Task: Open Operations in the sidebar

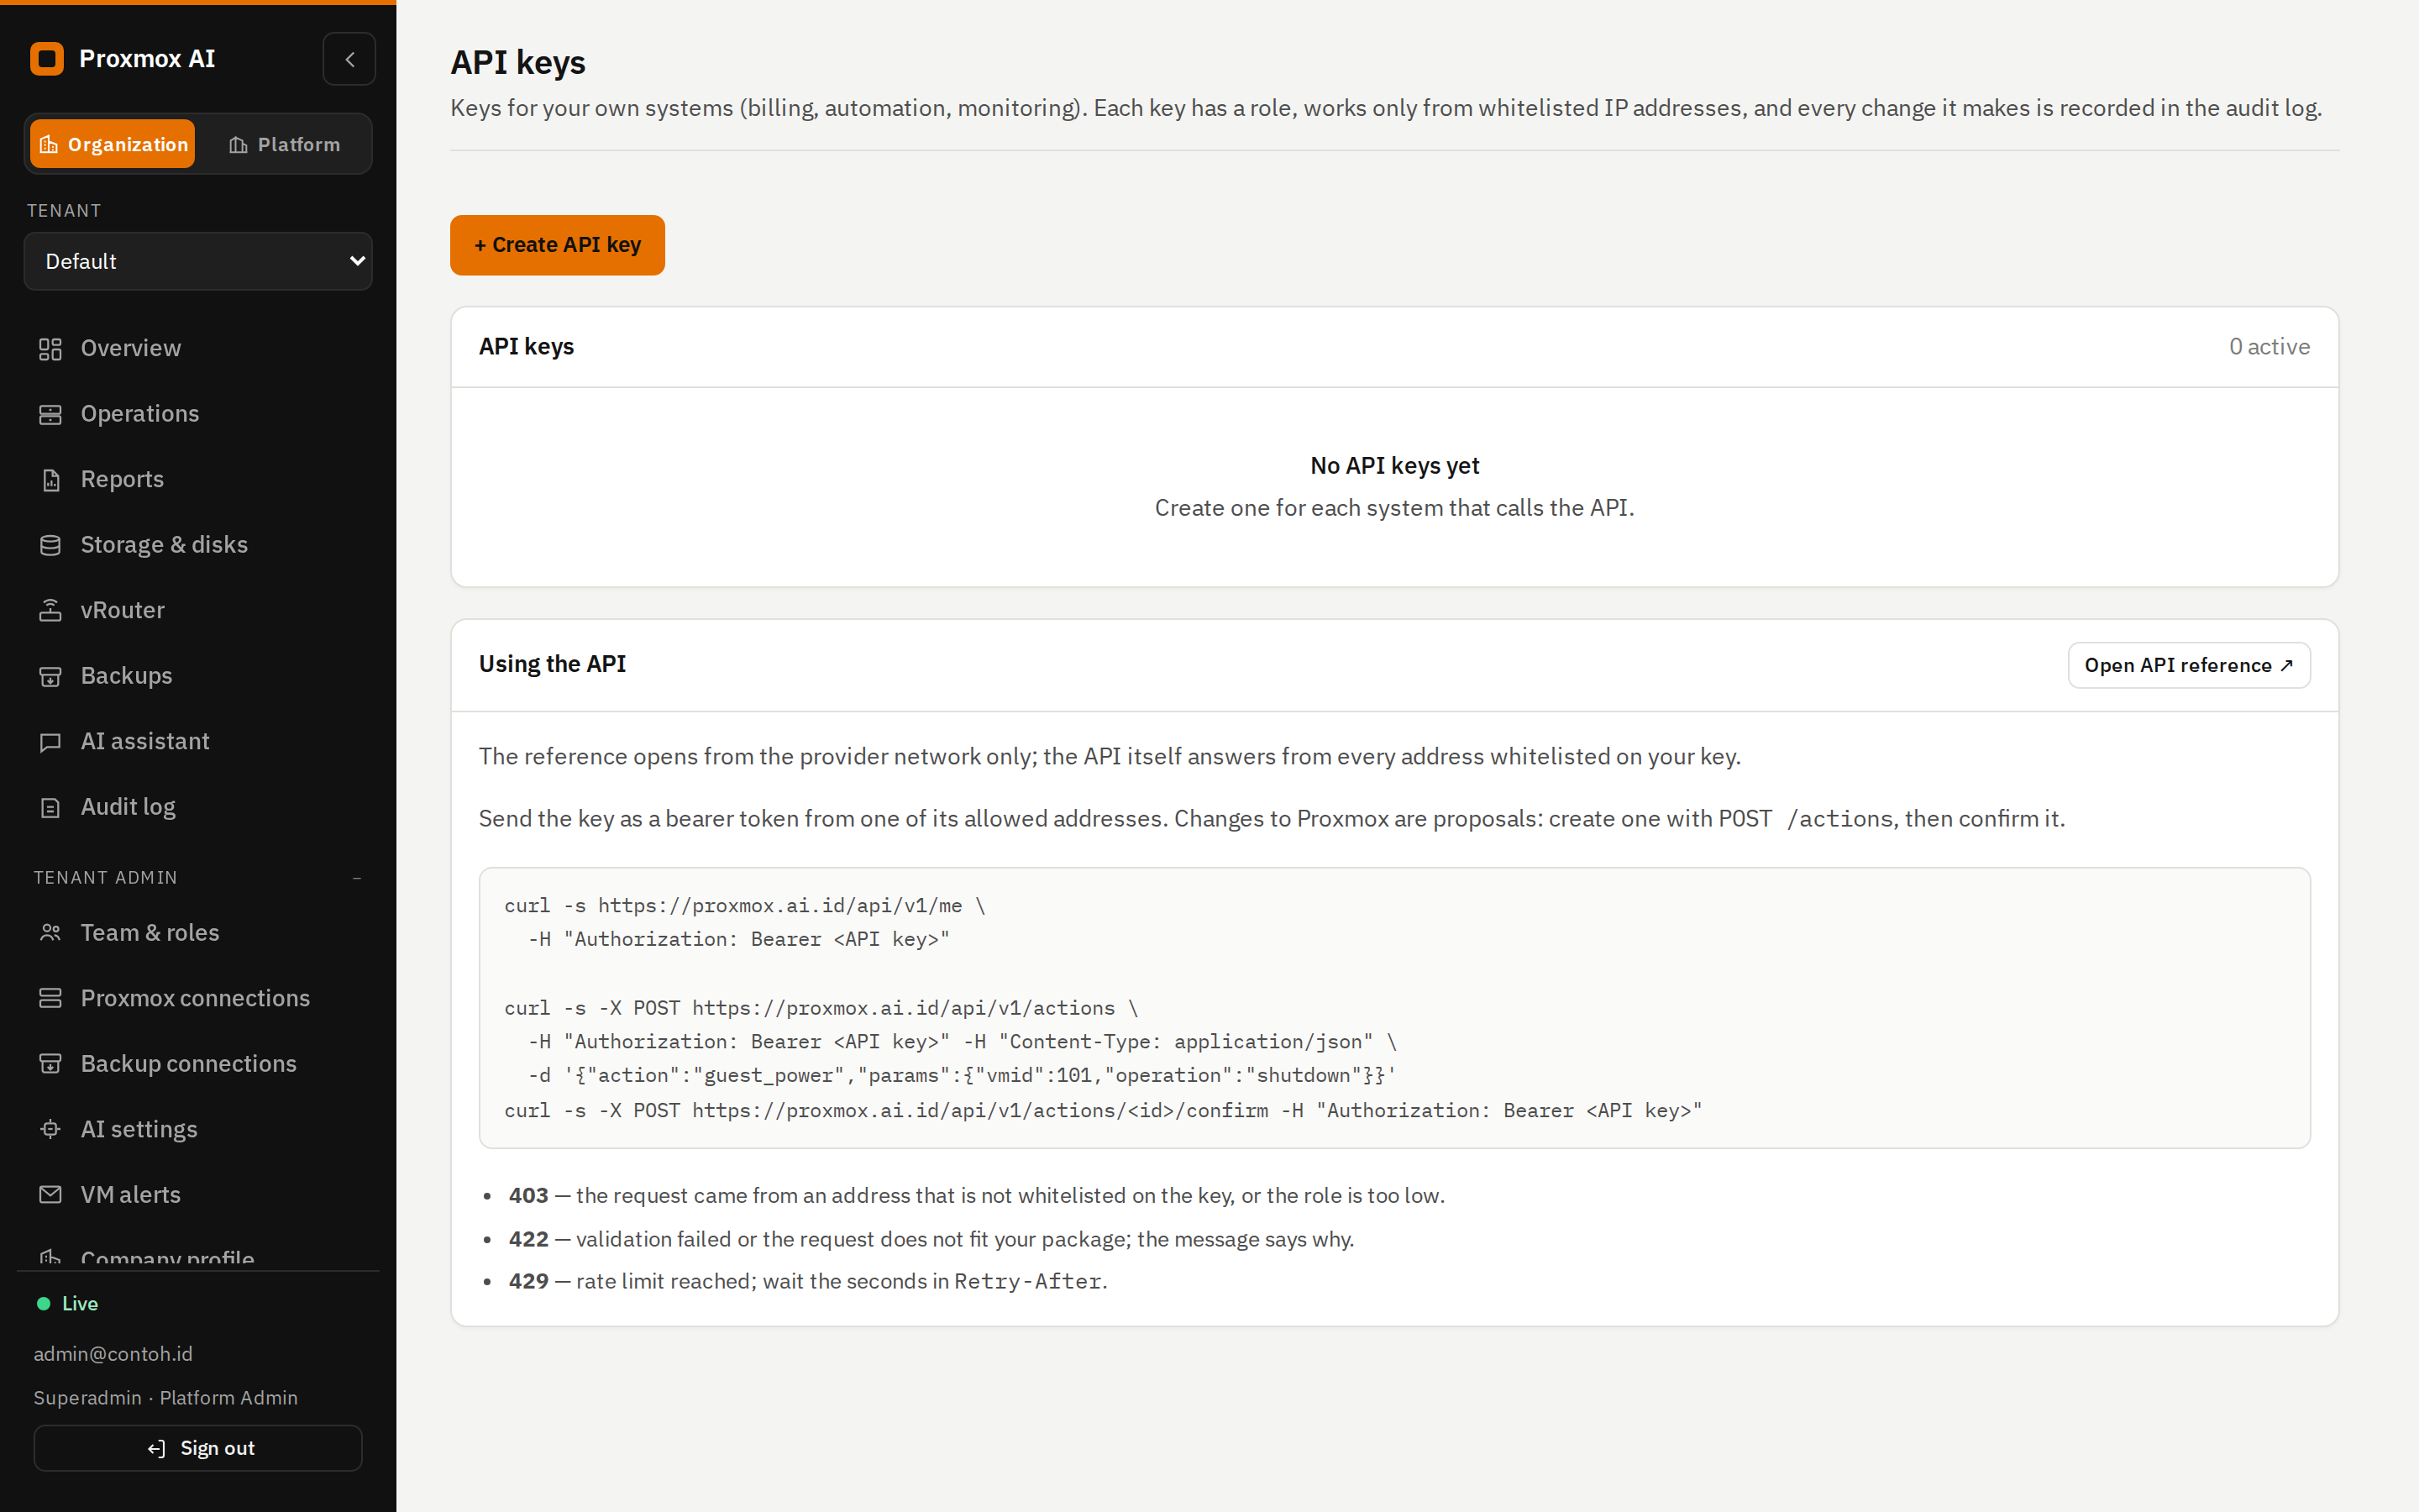Action: (x=198, y=414)
